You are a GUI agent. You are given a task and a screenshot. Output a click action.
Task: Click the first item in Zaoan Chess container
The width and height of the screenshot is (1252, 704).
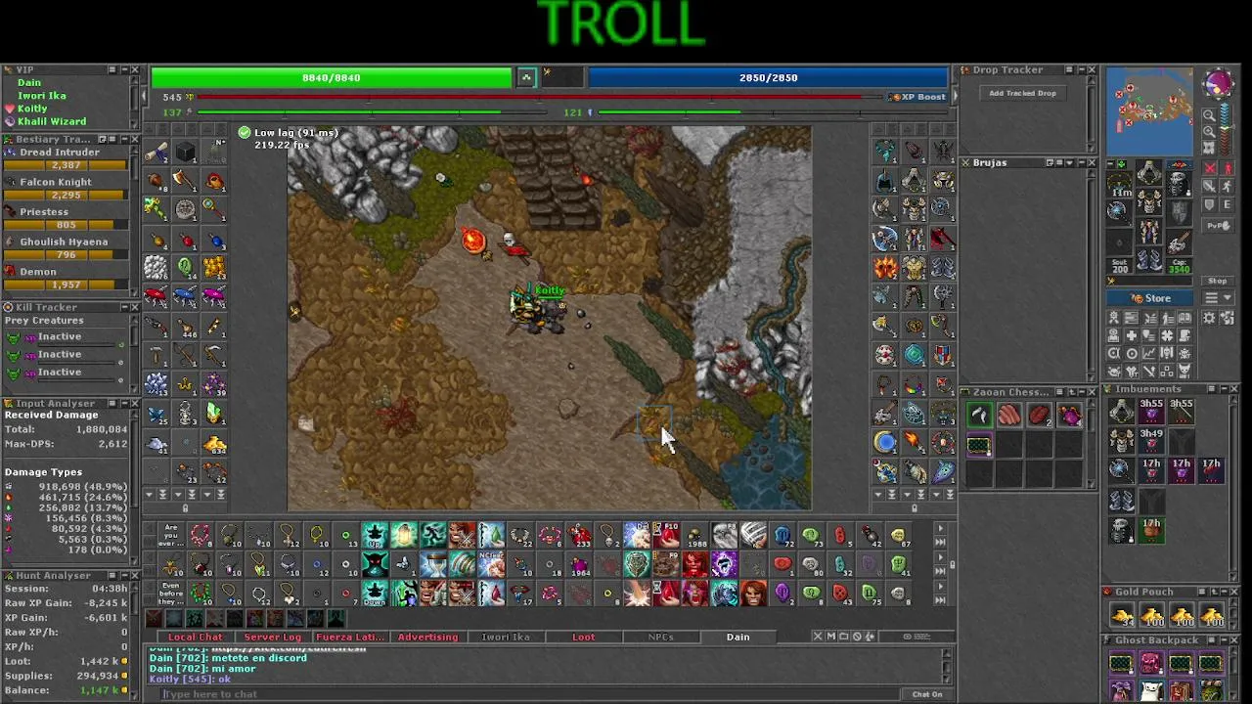click(979, 416)
